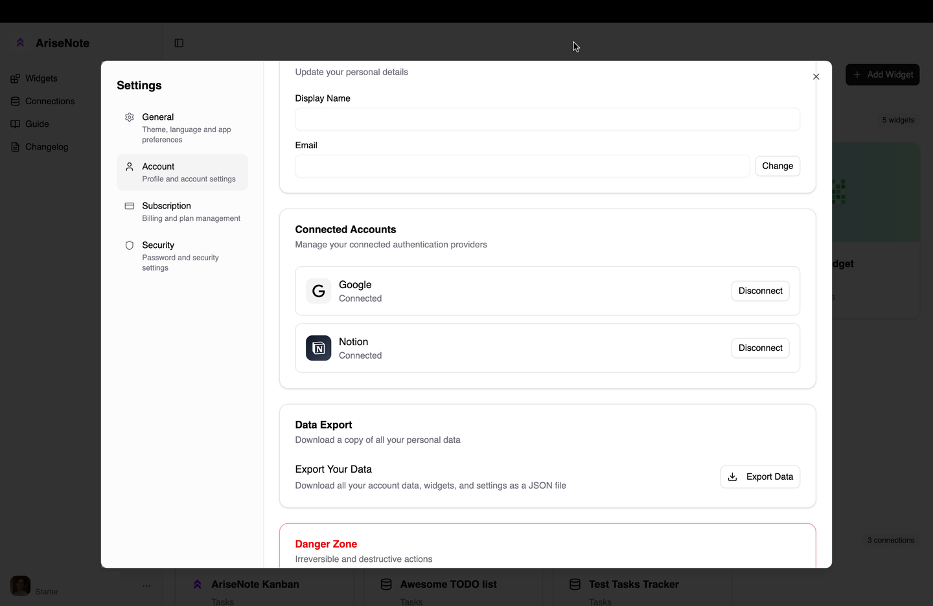This screenshot has width=933, height=606.
Task: Click the Add Widget button
Action: coord(882,74)
